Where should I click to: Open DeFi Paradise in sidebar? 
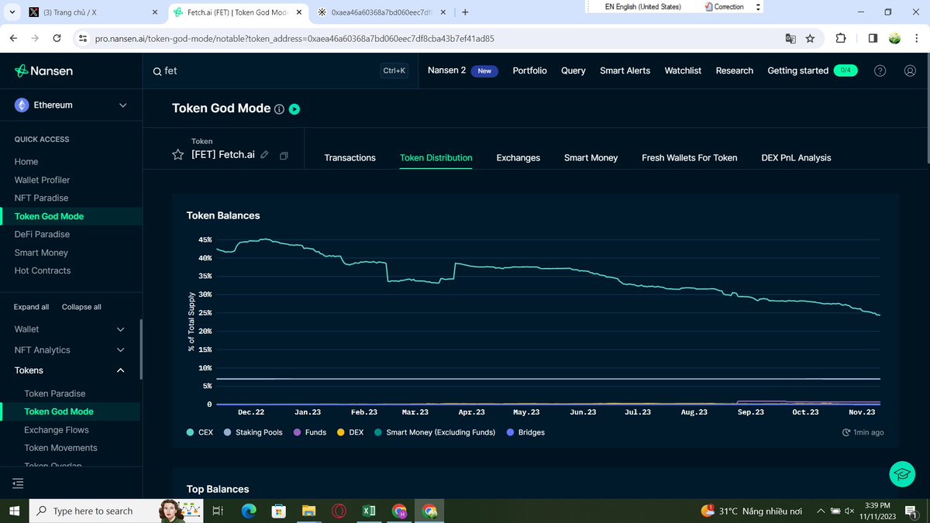click(42, 235)
